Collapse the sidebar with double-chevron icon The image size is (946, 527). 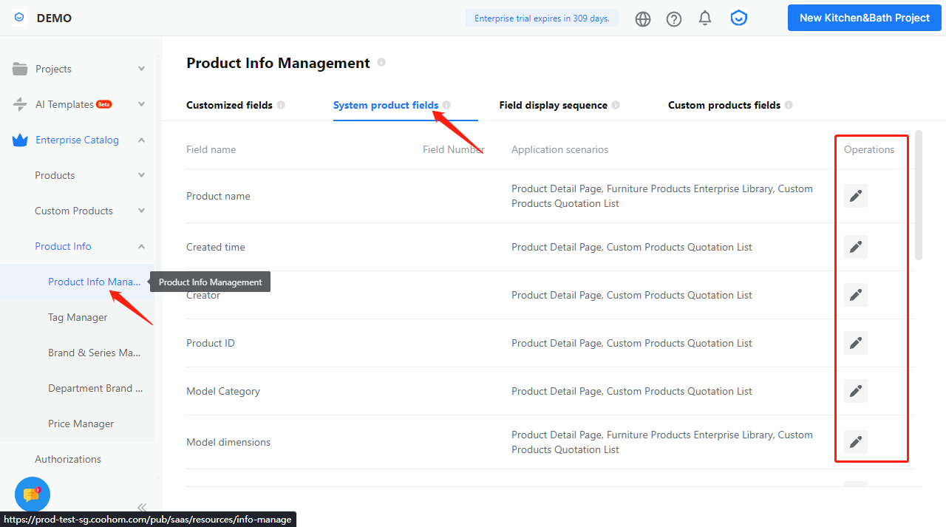(x=142, y=507)
